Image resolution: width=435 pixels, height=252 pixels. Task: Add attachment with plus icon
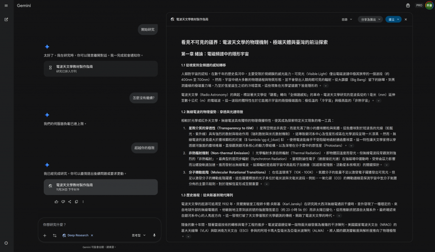tap(45, 235)
